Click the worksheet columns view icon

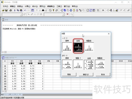pos(94,10)
